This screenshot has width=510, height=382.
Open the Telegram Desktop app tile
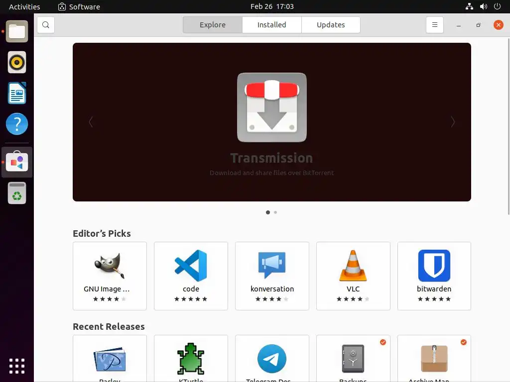(272, 359)
